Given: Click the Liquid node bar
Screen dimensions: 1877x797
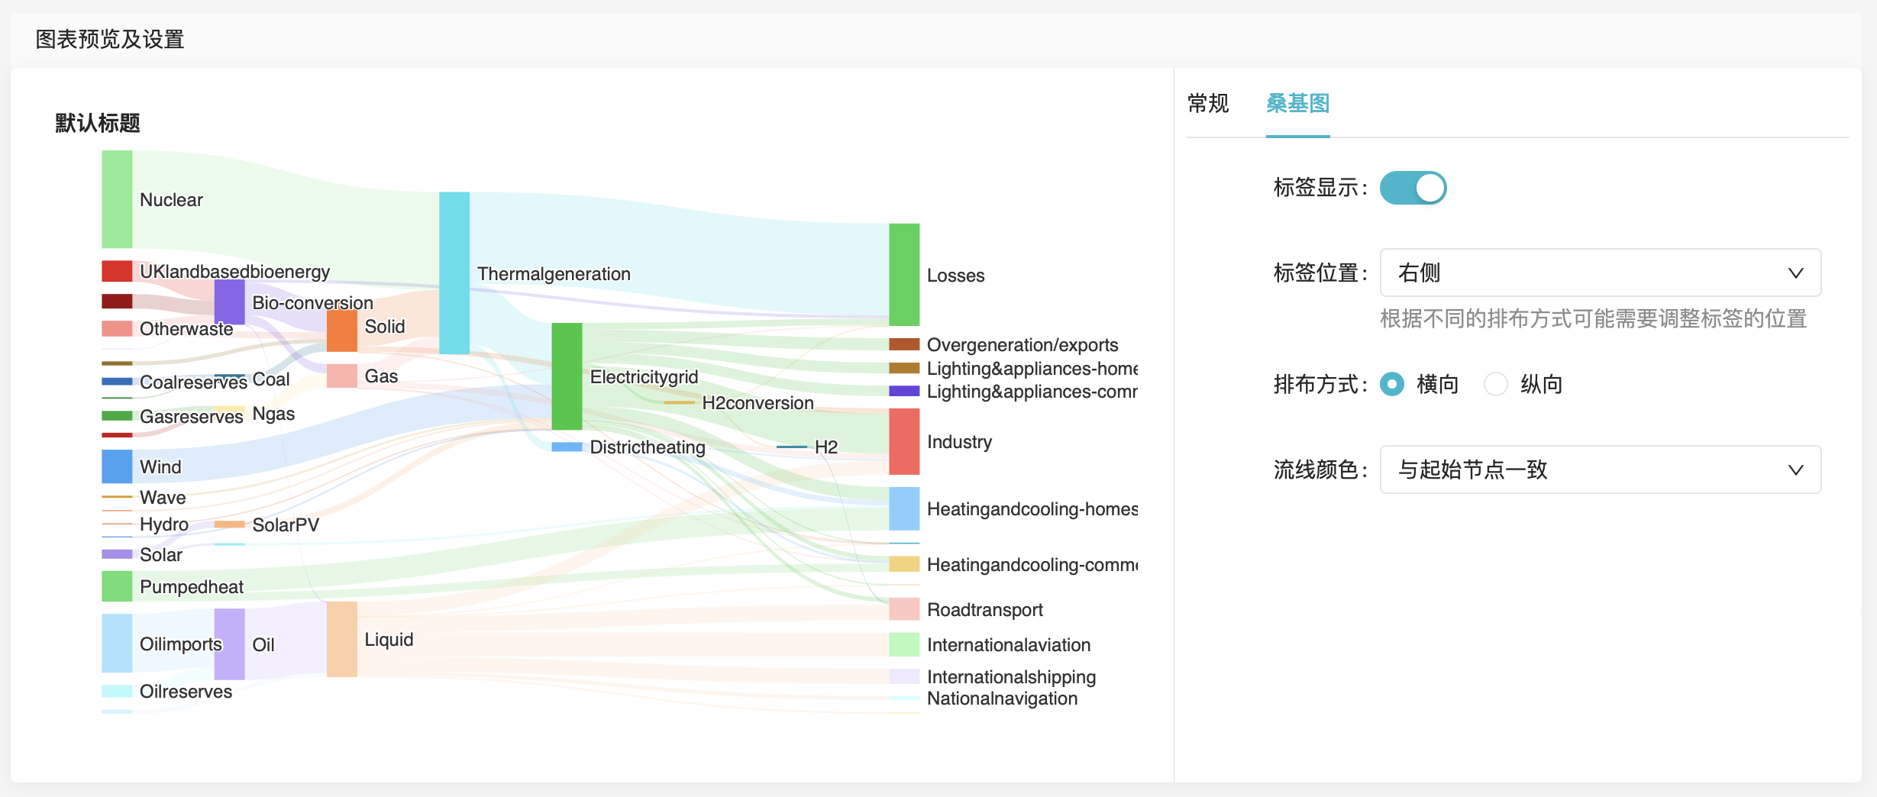Looking at the screenshot, I should point(342,639).
